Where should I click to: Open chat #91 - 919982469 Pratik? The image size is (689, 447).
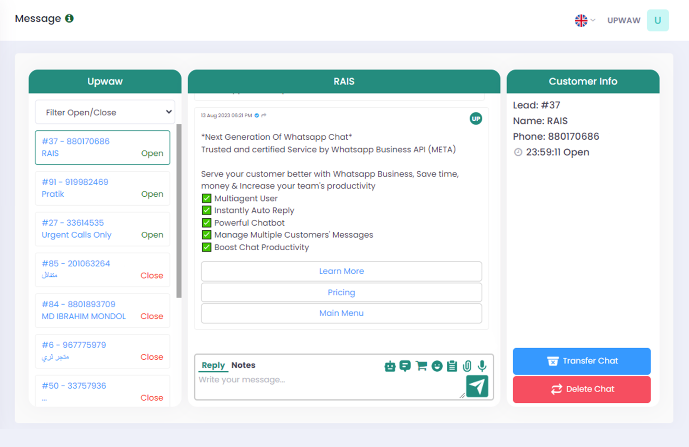point(102,188)
